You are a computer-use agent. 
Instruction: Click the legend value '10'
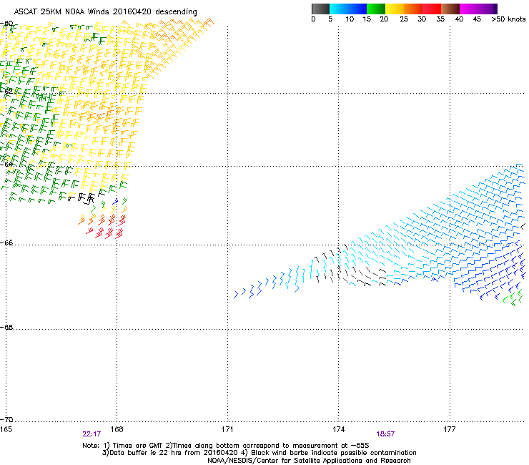[350, 19]
